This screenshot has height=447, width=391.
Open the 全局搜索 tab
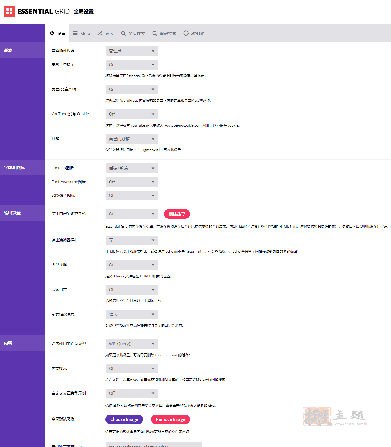tap(133, 33)
